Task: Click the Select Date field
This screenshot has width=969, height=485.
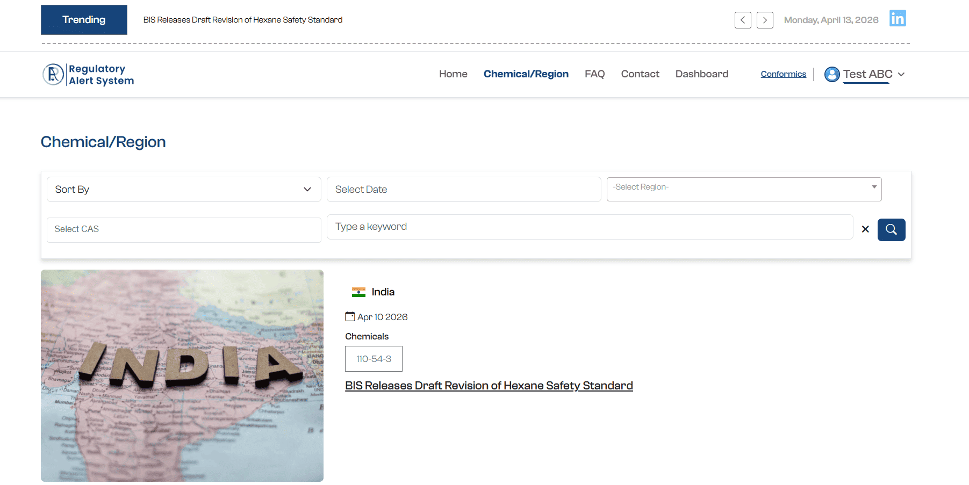Action: pos(464,190)
